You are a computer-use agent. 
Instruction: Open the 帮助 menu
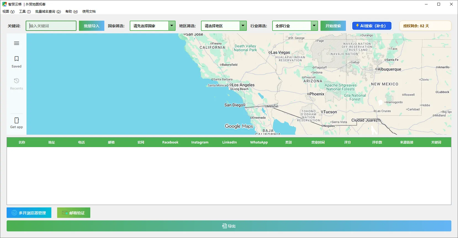click(x=72, y=11)
